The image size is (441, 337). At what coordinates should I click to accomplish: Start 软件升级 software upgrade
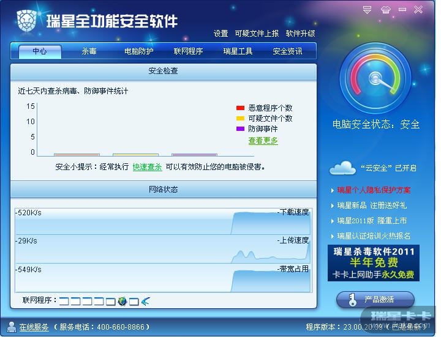pos(300,34)
